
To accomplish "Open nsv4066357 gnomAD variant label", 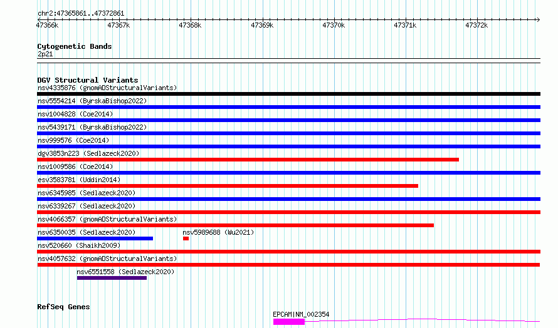I will pos(107,219).
